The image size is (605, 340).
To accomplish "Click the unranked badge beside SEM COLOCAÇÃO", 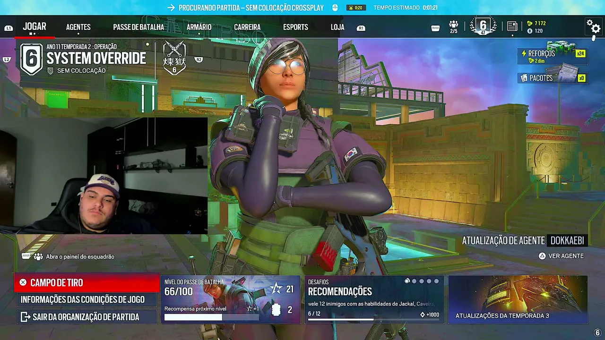I will tap(51, 71).
